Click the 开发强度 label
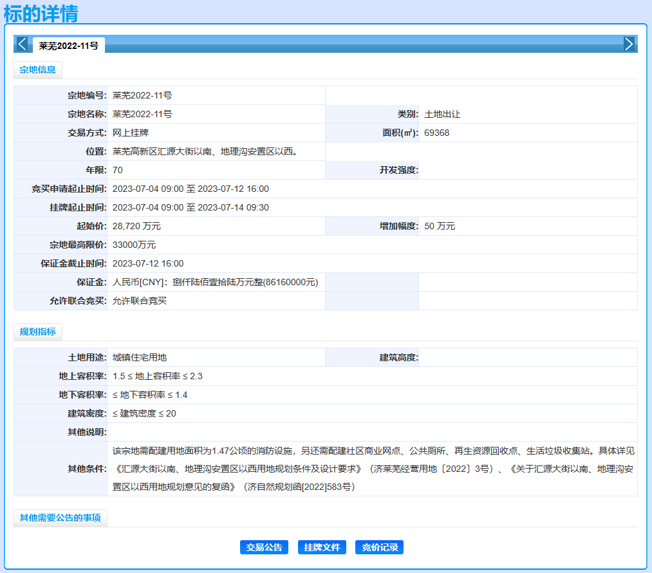Viewport: 652px width, 573px height. [x=398, y=170]
